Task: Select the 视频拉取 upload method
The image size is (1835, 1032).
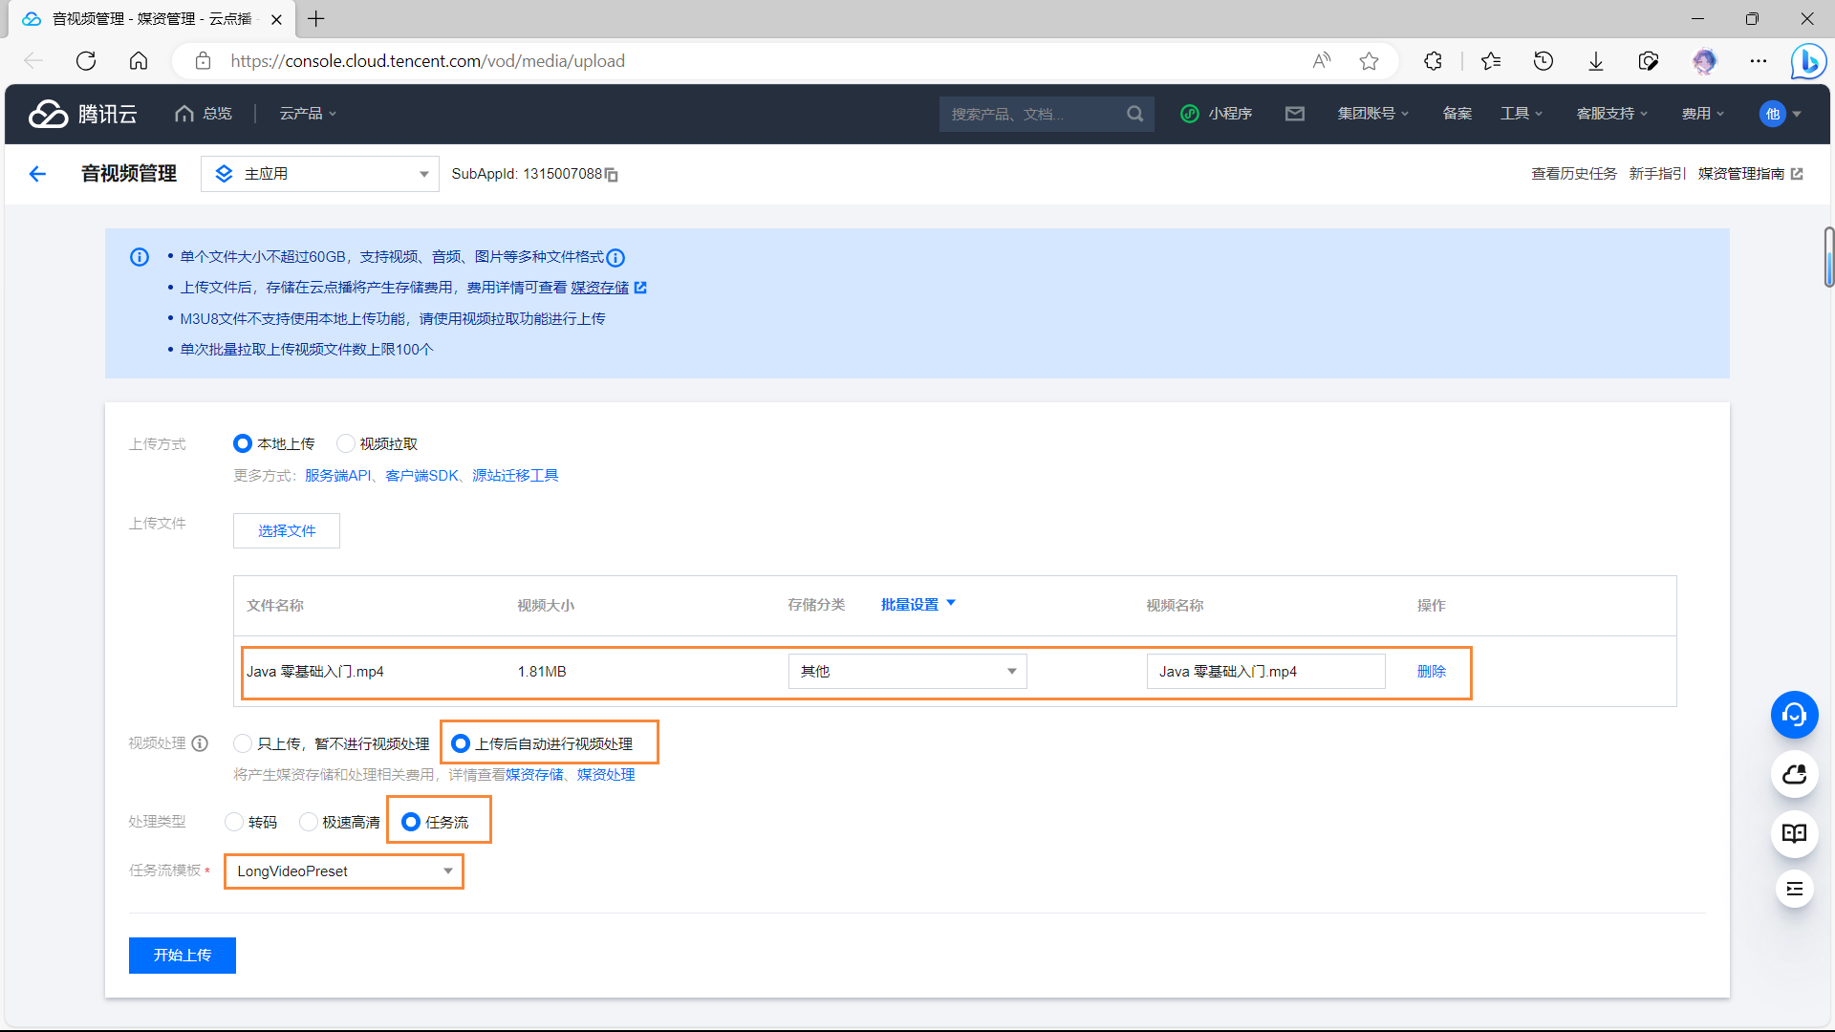Action: [x=347, y=443]
